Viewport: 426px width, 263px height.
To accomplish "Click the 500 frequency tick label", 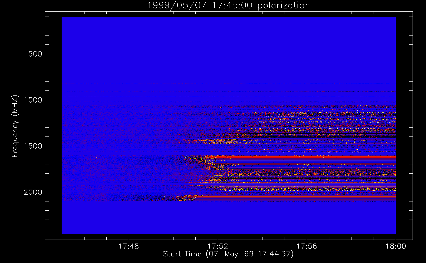I will tap(35, 54).
